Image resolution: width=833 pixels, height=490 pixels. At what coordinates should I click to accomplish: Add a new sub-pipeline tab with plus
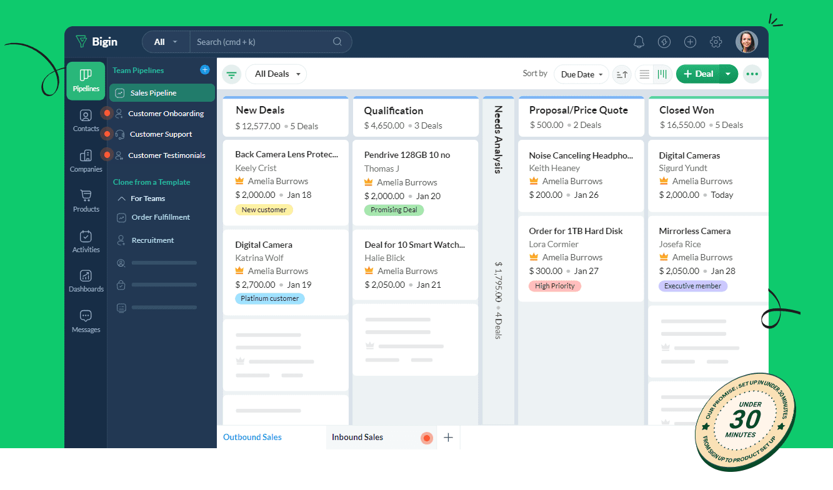tap(448, 438)
